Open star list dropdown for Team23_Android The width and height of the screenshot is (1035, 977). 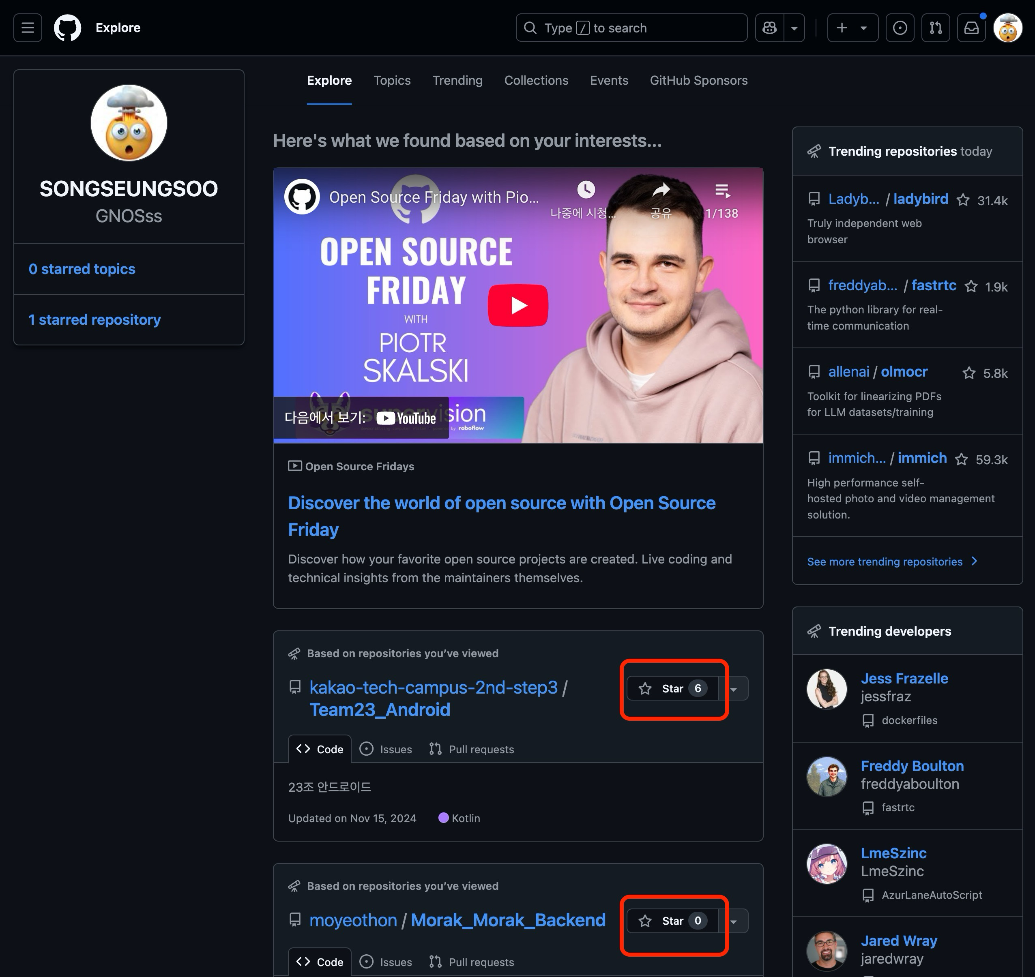click(x=733, y=688)
